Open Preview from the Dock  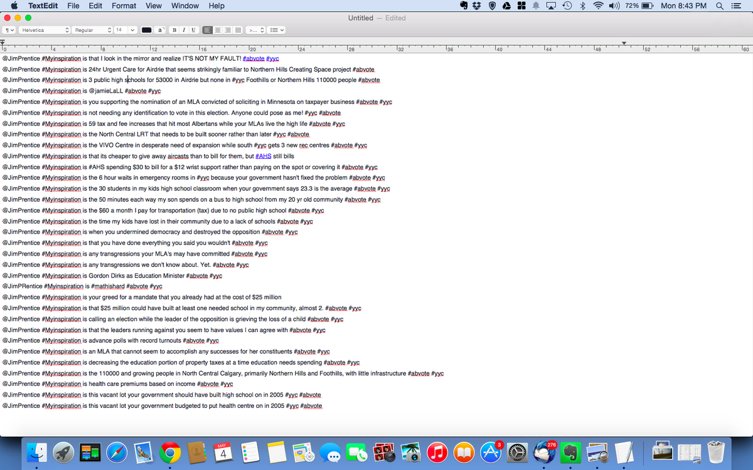(x=597, y=452)
